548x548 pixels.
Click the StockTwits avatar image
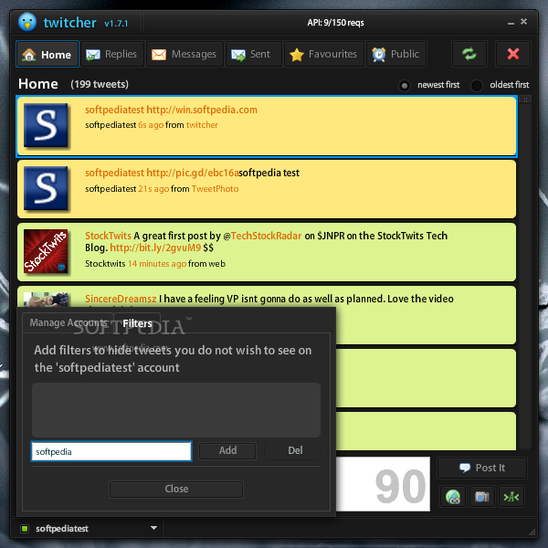46,251
